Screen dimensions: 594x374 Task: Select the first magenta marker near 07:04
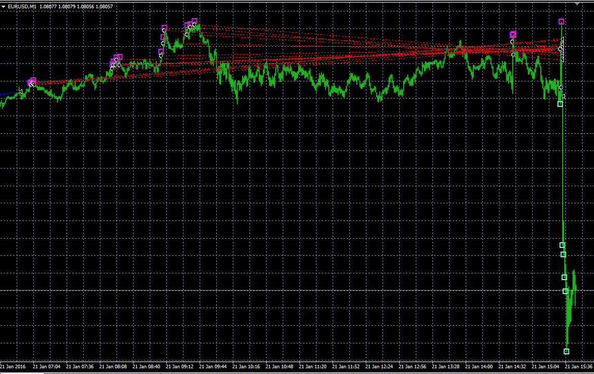[30, 82]
